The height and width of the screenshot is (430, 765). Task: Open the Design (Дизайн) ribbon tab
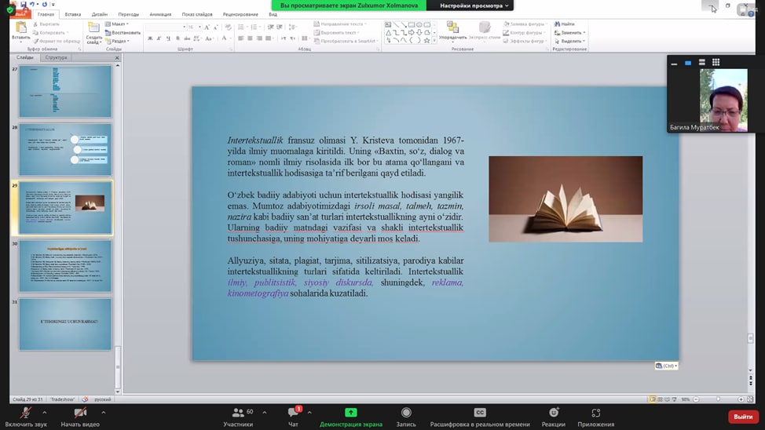(100, 14)
